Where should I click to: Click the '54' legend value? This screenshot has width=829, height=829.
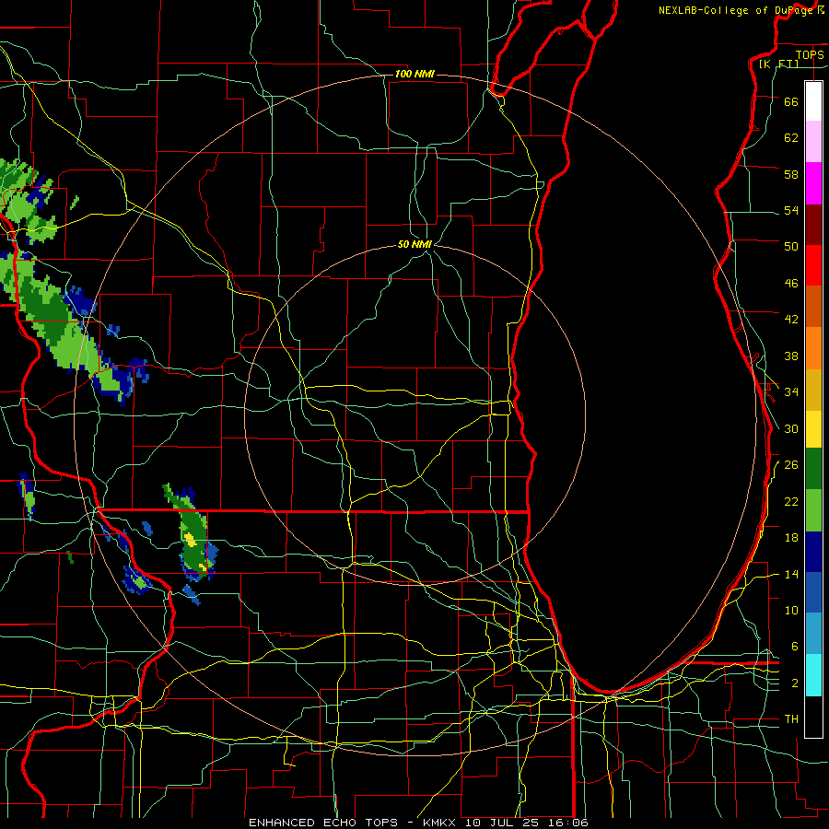pos(791,210)
